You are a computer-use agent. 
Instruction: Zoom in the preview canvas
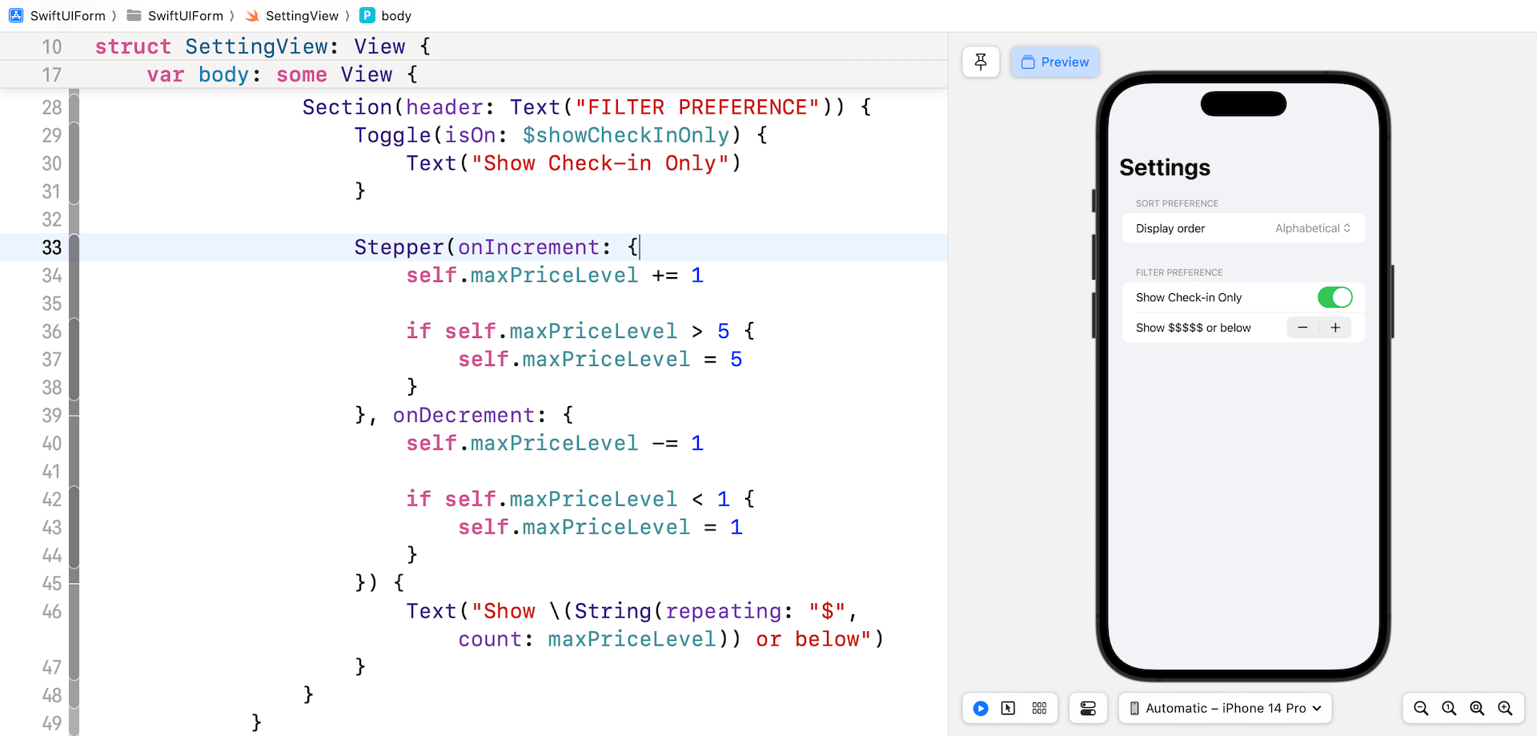coord(1505,708)
